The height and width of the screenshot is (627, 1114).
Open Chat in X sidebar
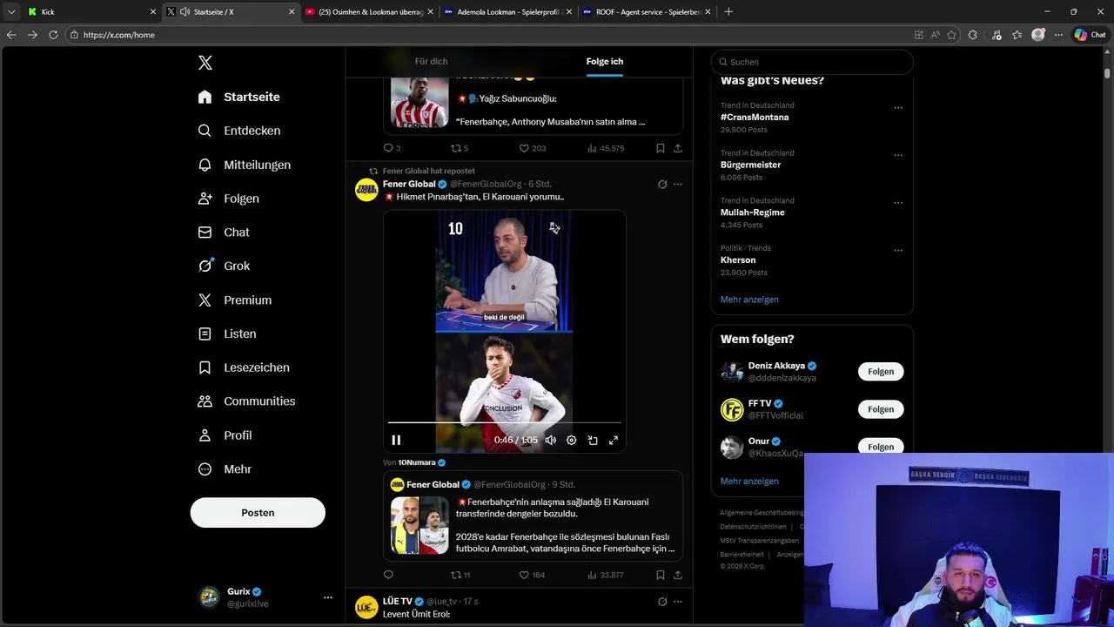tap(224, 233)
